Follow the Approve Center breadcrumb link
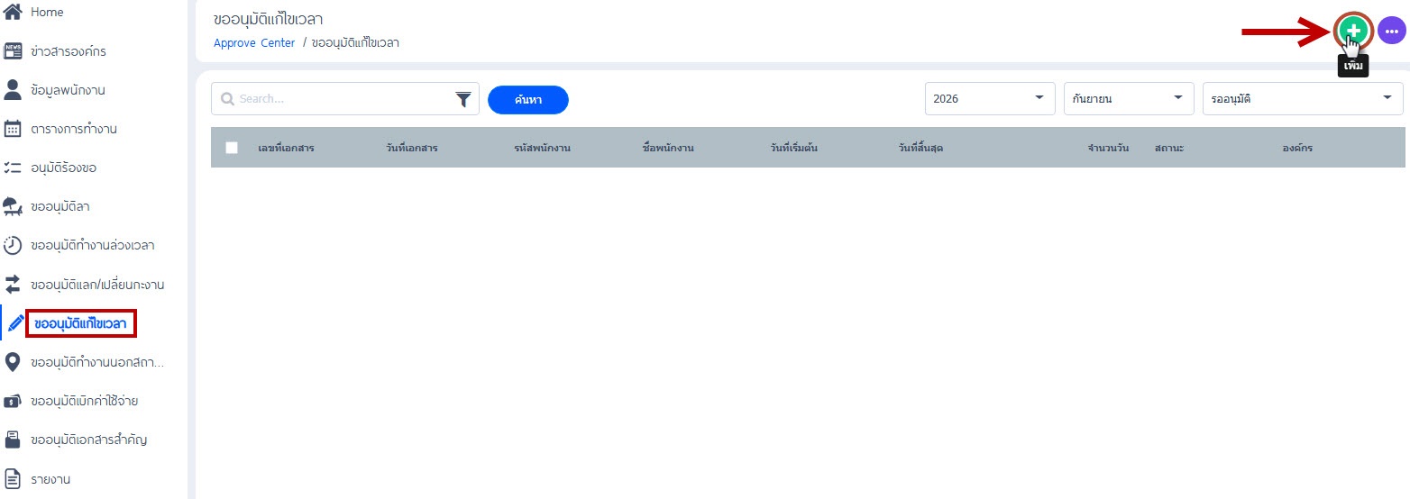 254,42
